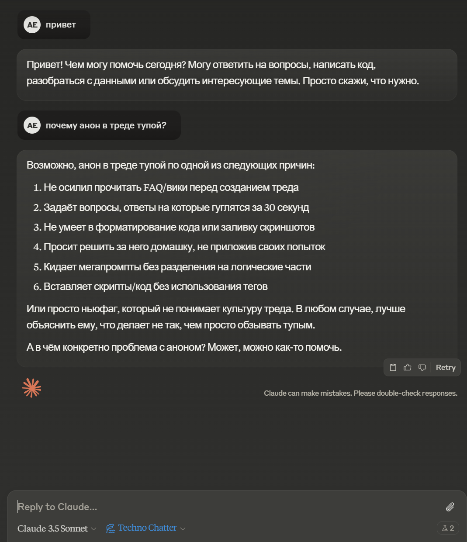This screenshot has height=542, width=467.
Task: Click the AE avatar beside "почему анон" message
Action: [32, 125]
